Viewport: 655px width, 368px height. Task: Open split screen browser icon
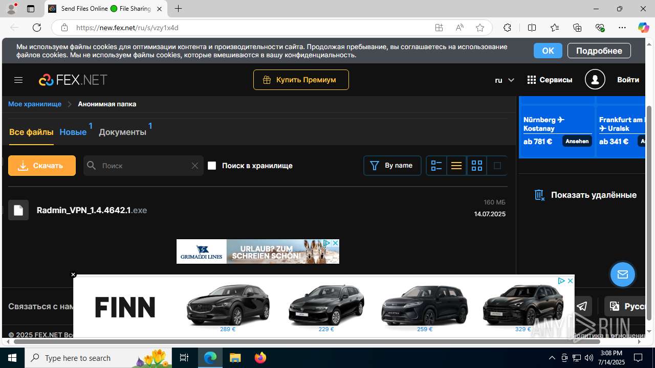point(532,28)
